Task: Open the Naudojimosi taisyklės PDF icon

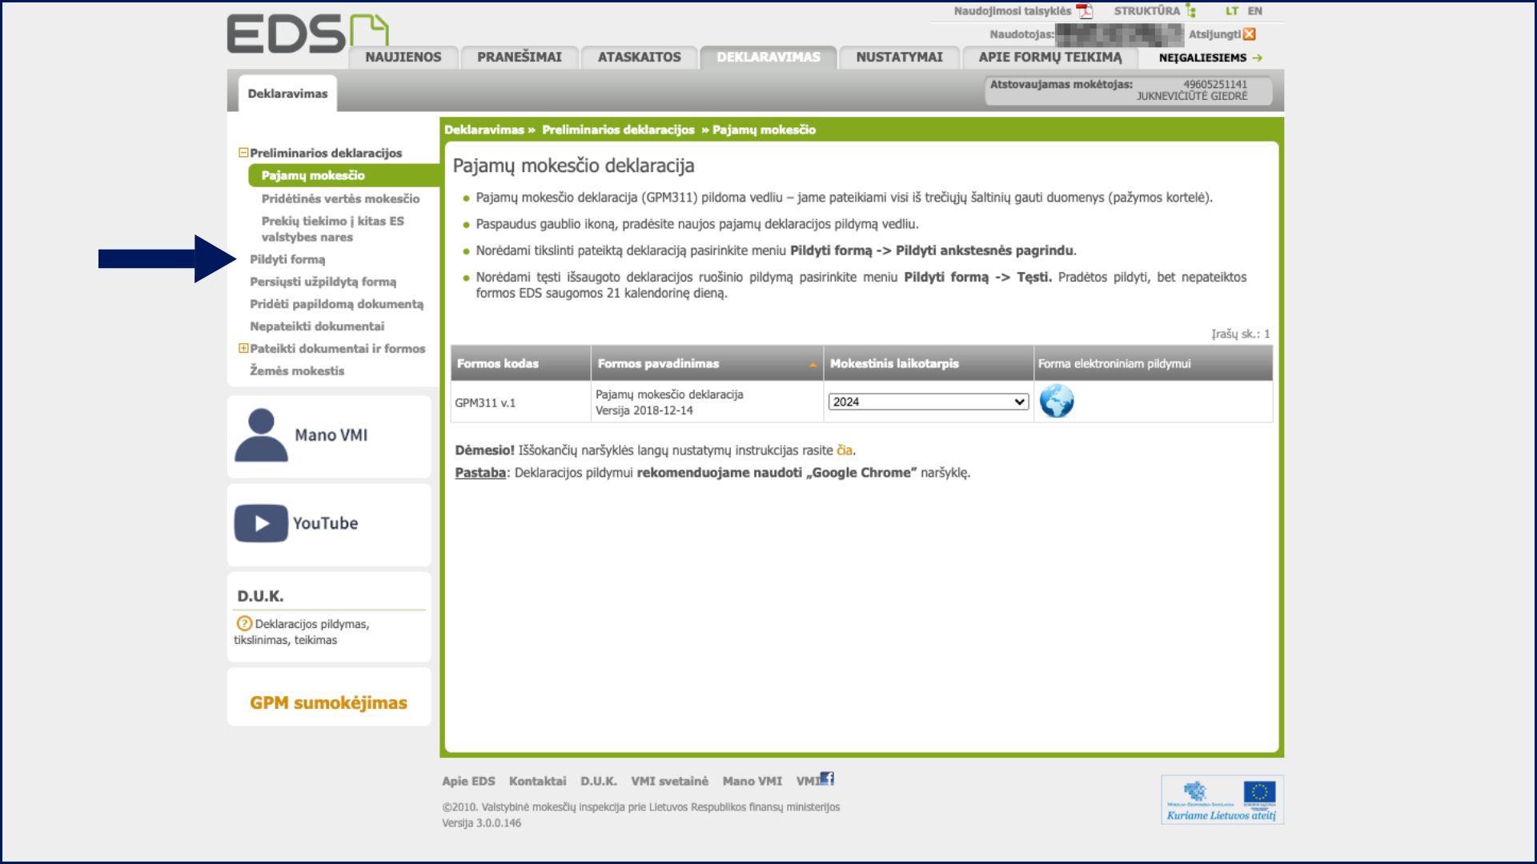Action: [1085, 11]
